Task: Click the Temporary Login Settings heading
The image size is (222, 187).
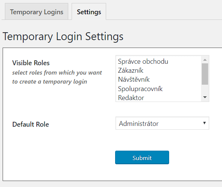Action: (x=63, y=36)
